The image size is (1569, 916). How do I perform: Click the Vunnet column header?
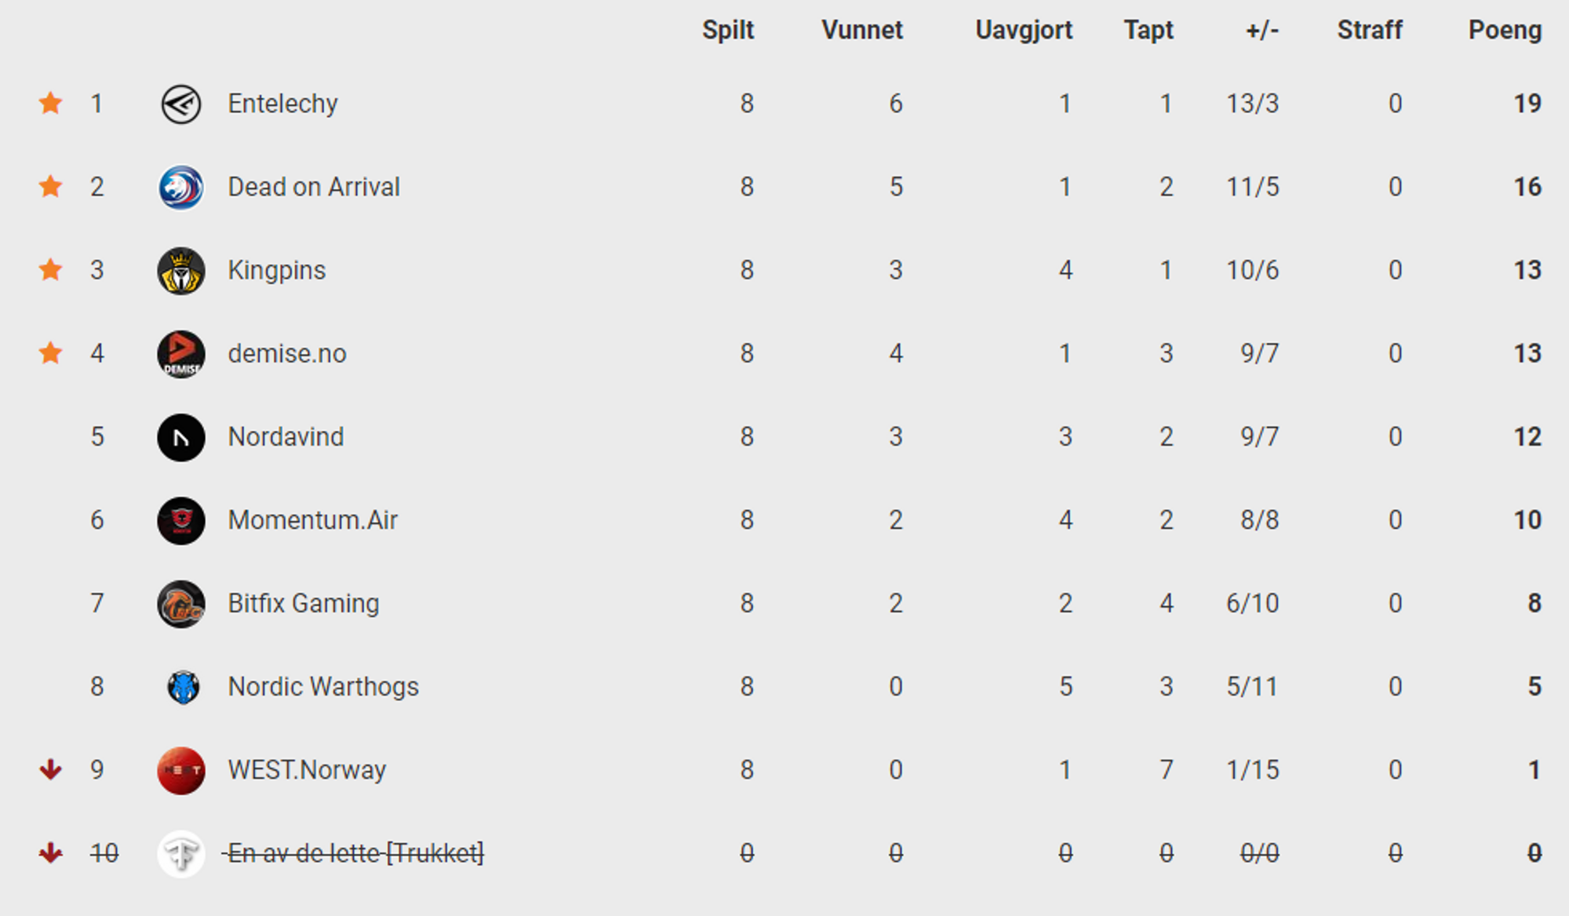click(862, 30)
